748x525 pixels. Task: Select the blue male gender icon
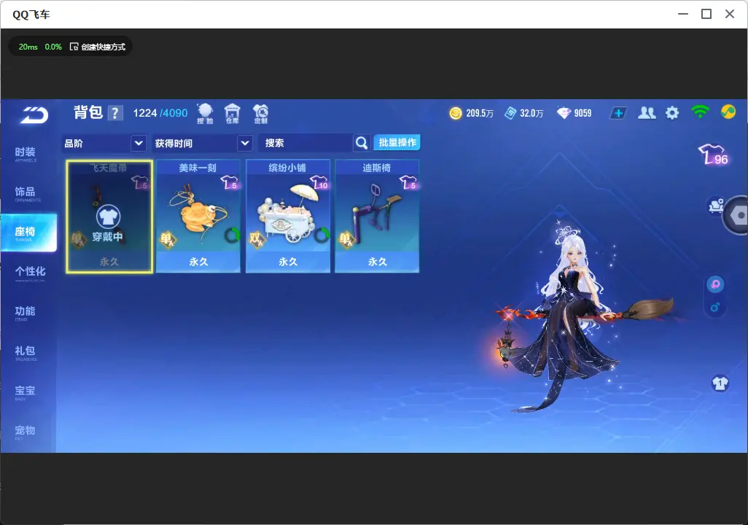tap(715, 307)
